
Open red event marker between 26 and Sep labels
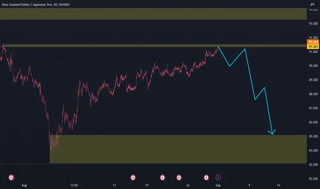(x=206, y=178)
